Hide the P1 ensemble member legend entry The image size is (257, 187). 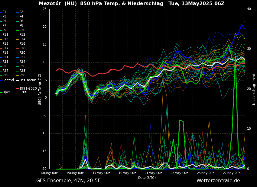pos(4,12)
